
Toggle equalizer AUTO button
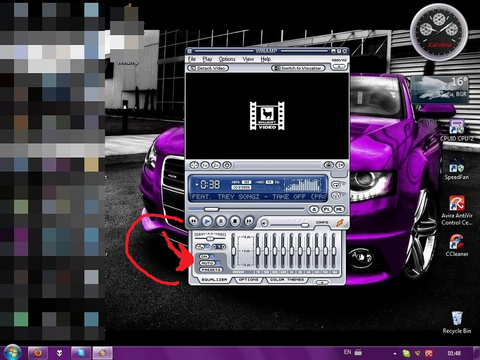207,263
